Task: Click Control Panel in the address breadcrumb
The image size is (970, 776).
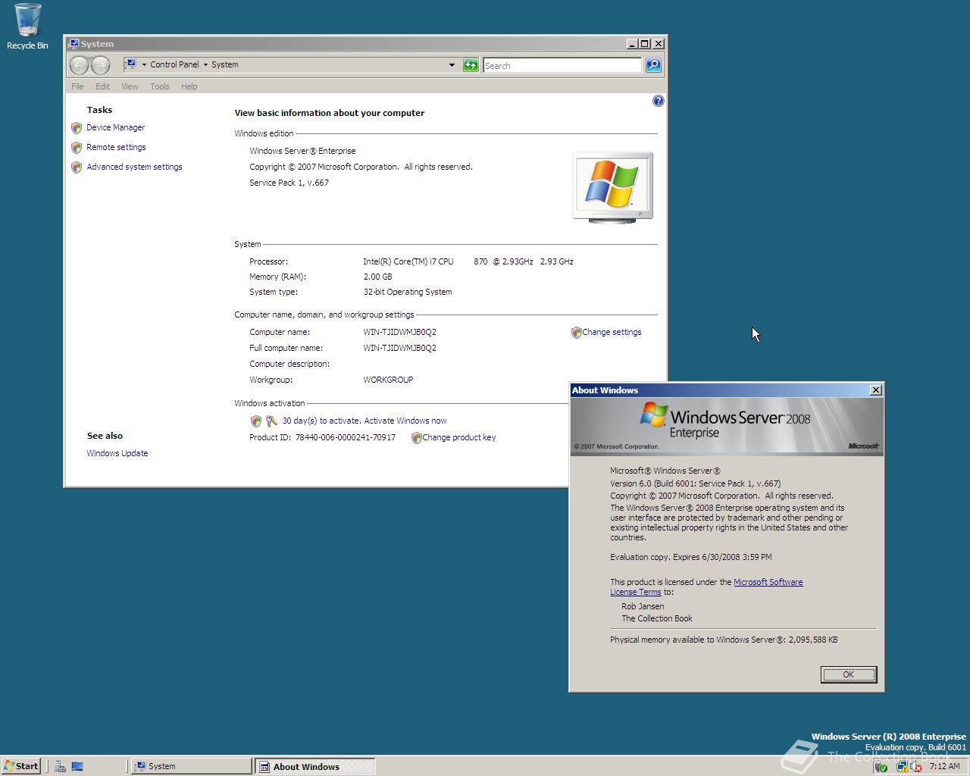Action: (174, 65)
